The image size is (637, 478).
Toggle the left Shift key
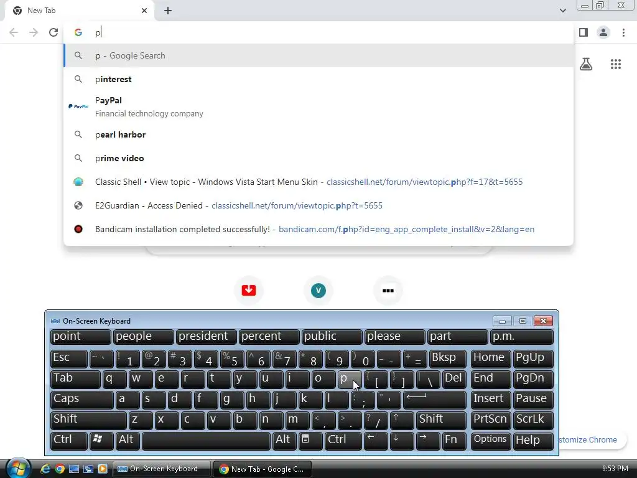[88, 420]
